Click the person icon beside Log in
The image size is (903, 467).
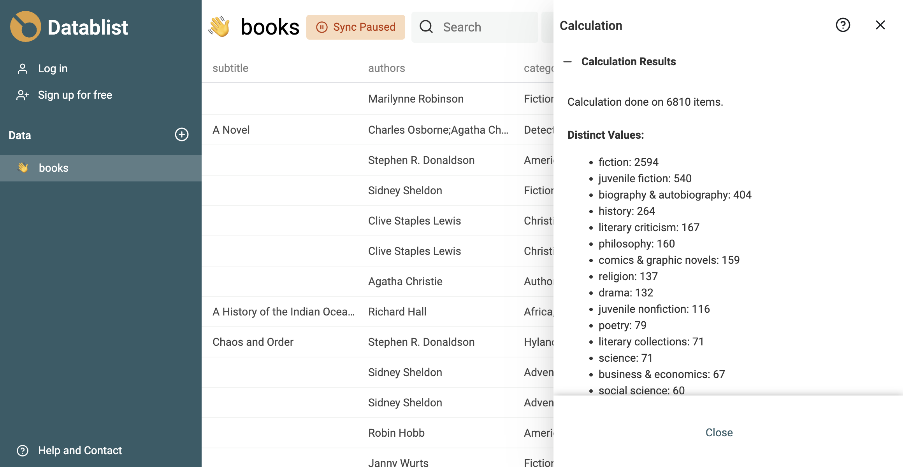click(x=22, y=68)
